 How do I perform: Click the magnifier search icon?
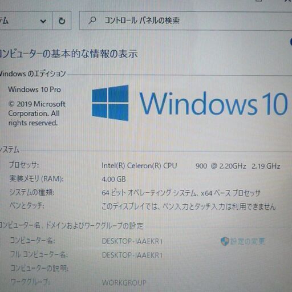coord(92,20)
